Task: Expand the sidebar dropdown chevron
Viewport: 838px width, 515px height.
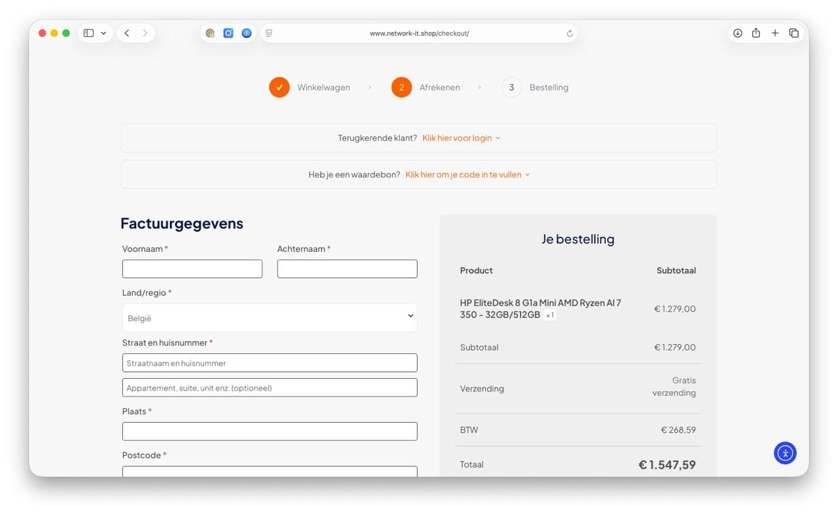Action: point(103,33)
